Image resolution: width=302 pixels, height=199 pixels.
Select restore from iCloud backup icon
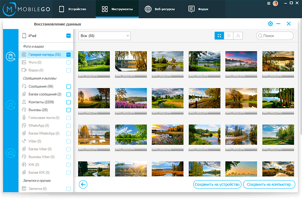click(x=10, y=153)
